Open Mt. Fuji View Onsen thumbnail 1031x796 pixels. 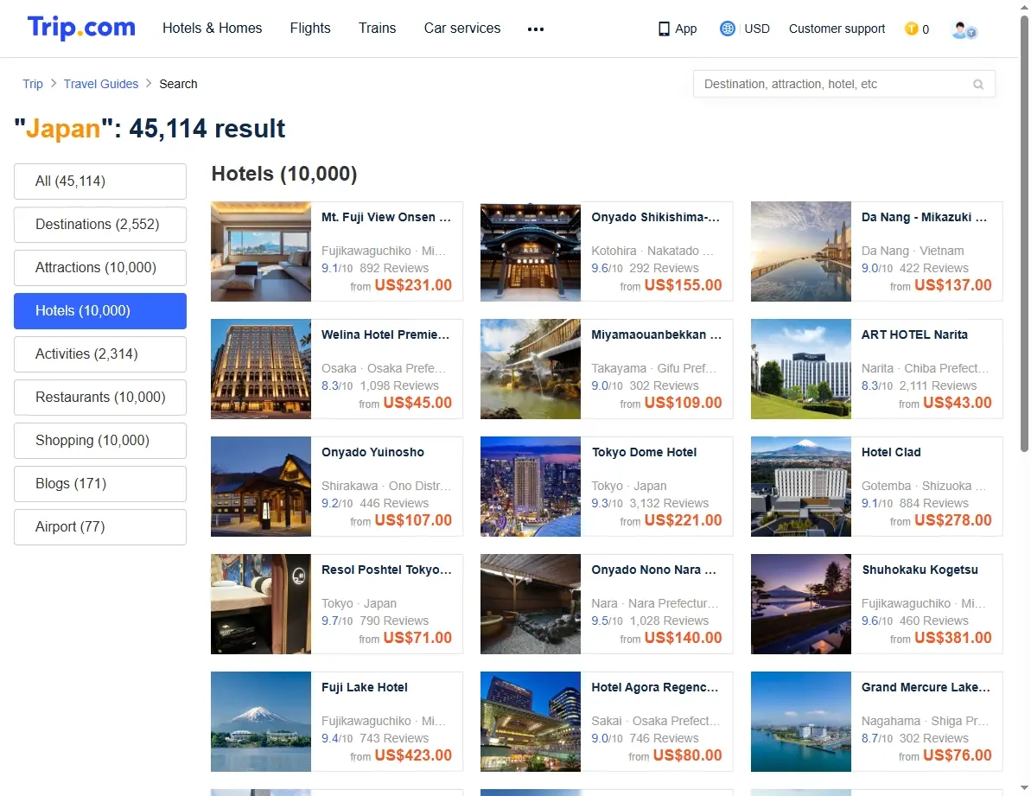(261, 252)
